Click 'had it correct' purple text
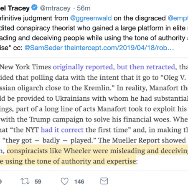The width and height of the screenshot is (188, 188). (x=62, y=130)
